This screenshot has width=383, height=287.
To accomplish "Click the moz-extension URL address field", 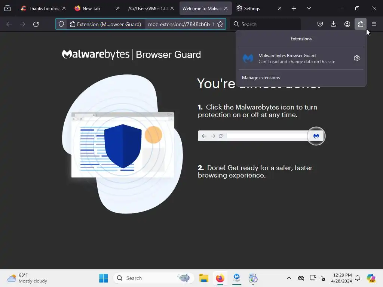I will (x=181, y=24).
